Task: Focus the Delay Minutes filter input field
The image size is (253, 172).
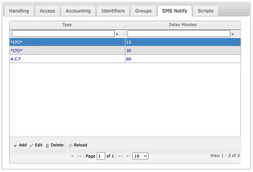Action: click(179, 34)
